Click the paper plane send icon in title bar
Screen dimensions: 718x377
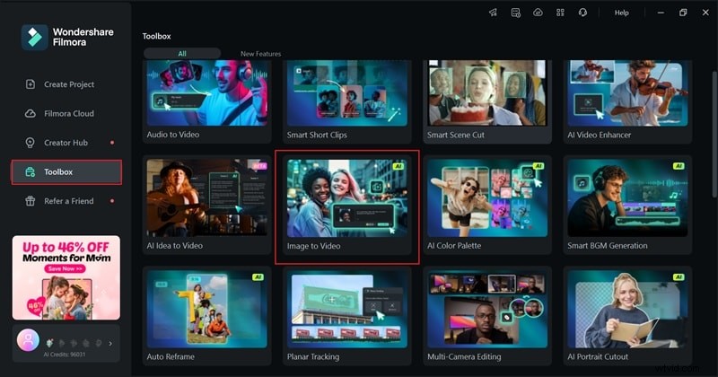(493, 13)
